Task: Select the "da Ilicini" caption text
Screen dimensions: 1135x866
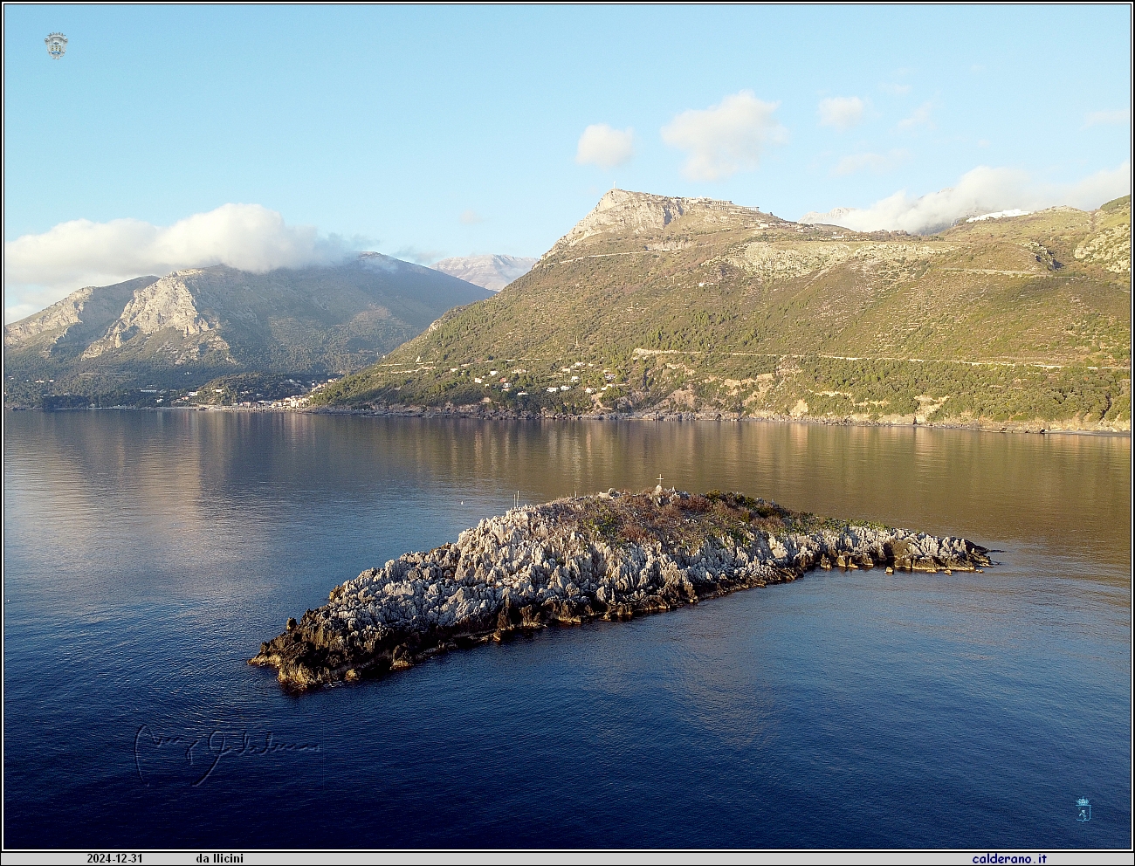Action: [220, 859]
